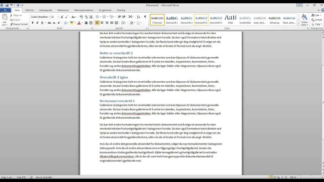Switch to Sett inn tab
Viewport: 324px width, 182px height.
tap(29, 10)
